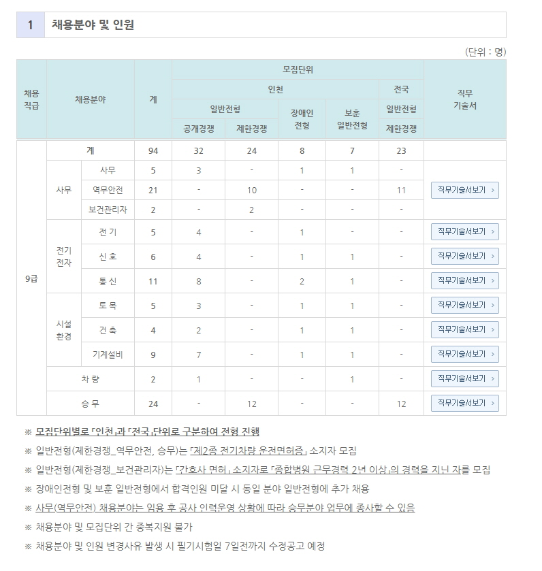This screenshot has height=571, width=542.
Task: Click underlined note about 인천 and 전국 units
Action: (147, 431)
